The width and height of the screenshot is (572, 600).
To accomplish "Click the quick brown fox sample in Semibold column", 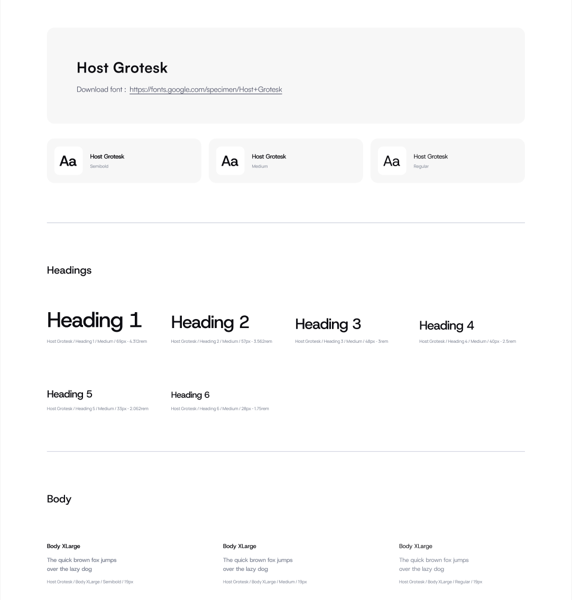I will click(x=82, y=565).
